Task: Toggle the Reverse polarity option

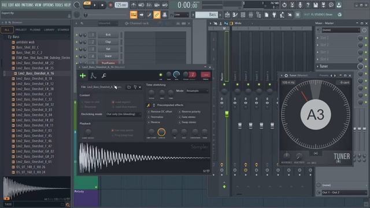Action: [190, 112]
